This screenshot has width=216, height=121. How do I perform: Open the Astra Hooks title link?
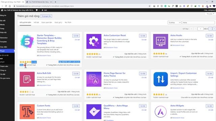tap(176, 35)
